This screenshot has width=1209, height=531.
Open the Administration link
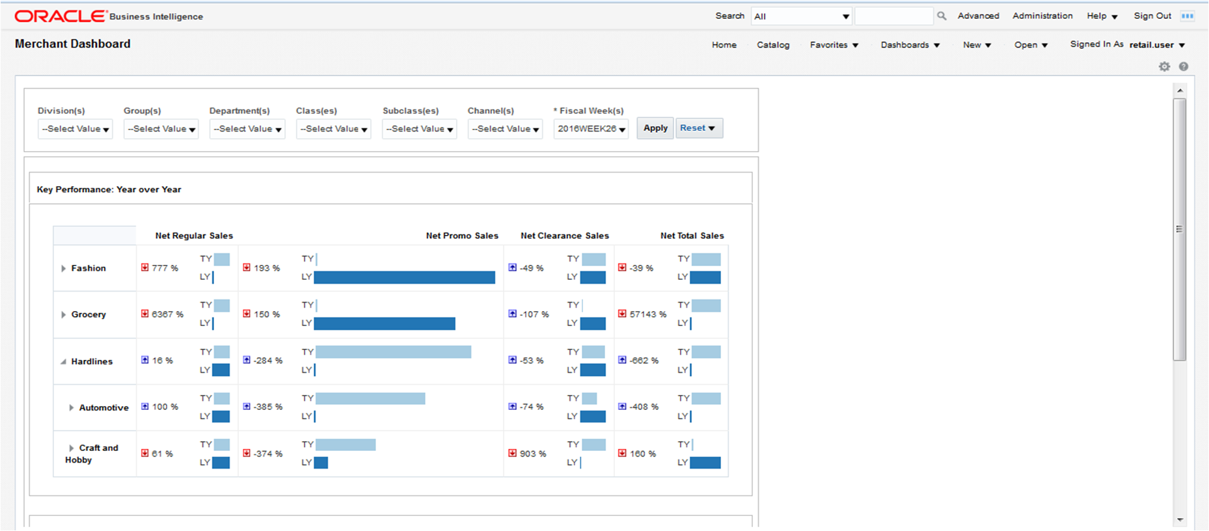[1042, 16]
